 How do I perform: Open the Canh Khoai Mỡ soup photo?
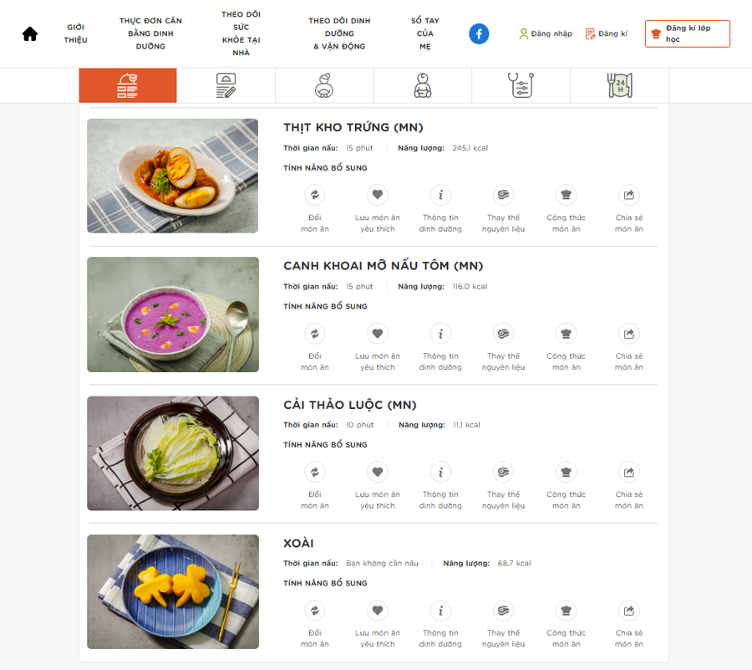click(x=173, y=315)
